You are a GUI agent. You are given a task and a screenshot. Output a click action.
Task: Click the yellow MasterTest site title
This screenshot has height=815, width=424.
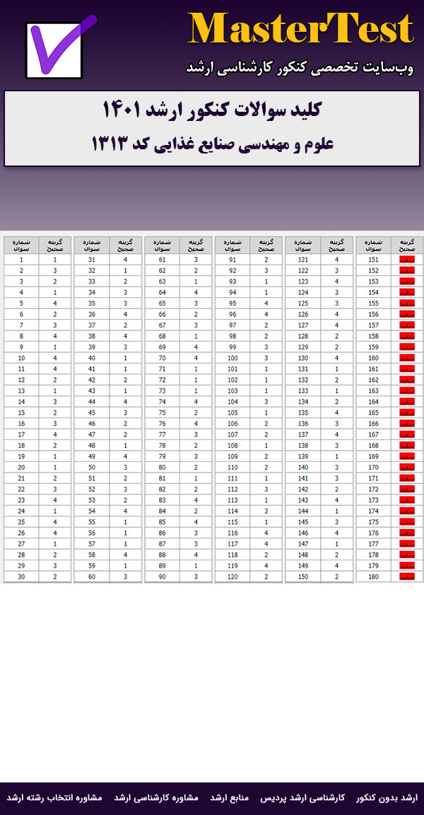coord(300,30)
